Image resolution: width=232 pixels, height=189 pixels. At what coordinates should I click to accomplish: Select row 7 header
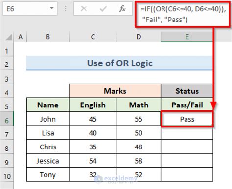point(7,133)
